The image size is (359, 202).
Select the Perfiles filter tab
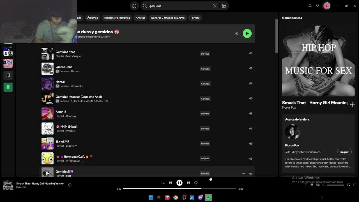195,18
